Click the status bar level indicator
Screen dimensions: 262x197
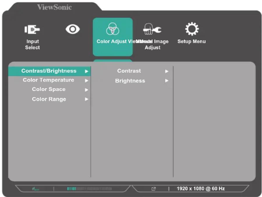(x=89, y=189)
